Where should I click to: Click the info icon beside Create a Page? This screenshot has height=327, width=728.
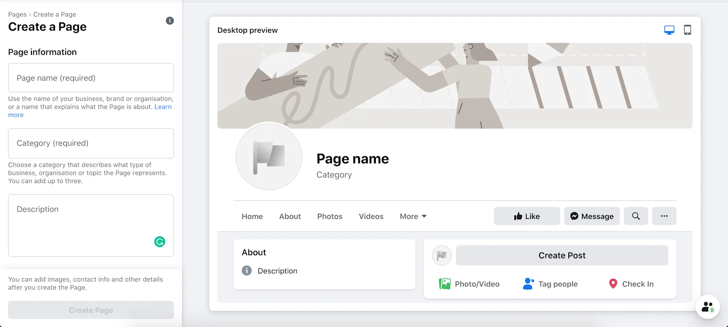[170, 20]
